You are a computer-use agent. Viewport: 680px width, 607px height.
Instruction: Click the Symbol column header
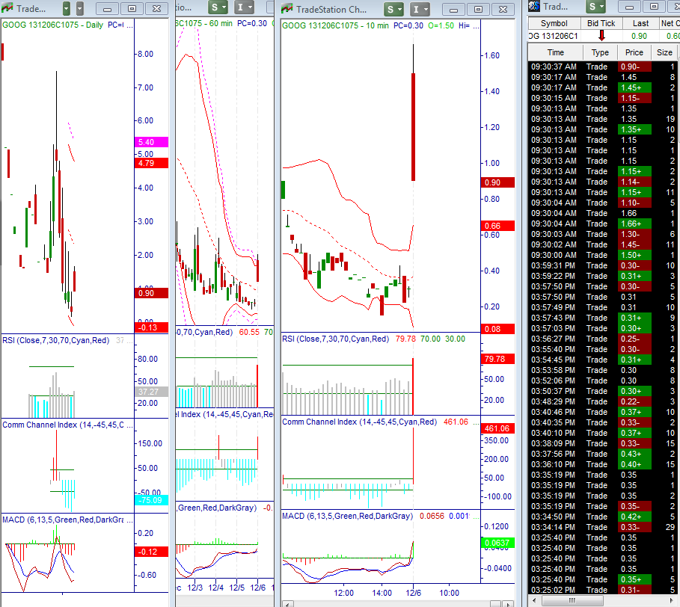pos(554,23)
